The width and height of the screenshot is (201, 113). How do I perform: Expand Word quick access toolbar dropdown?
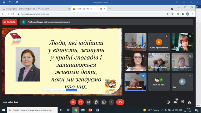pos(24,2)
